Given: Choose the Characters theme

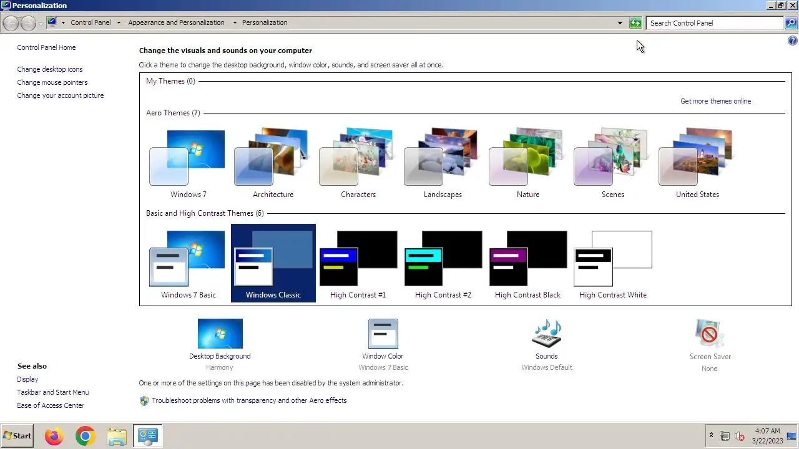Looking at the screenshot, I should tap(358, 163).
